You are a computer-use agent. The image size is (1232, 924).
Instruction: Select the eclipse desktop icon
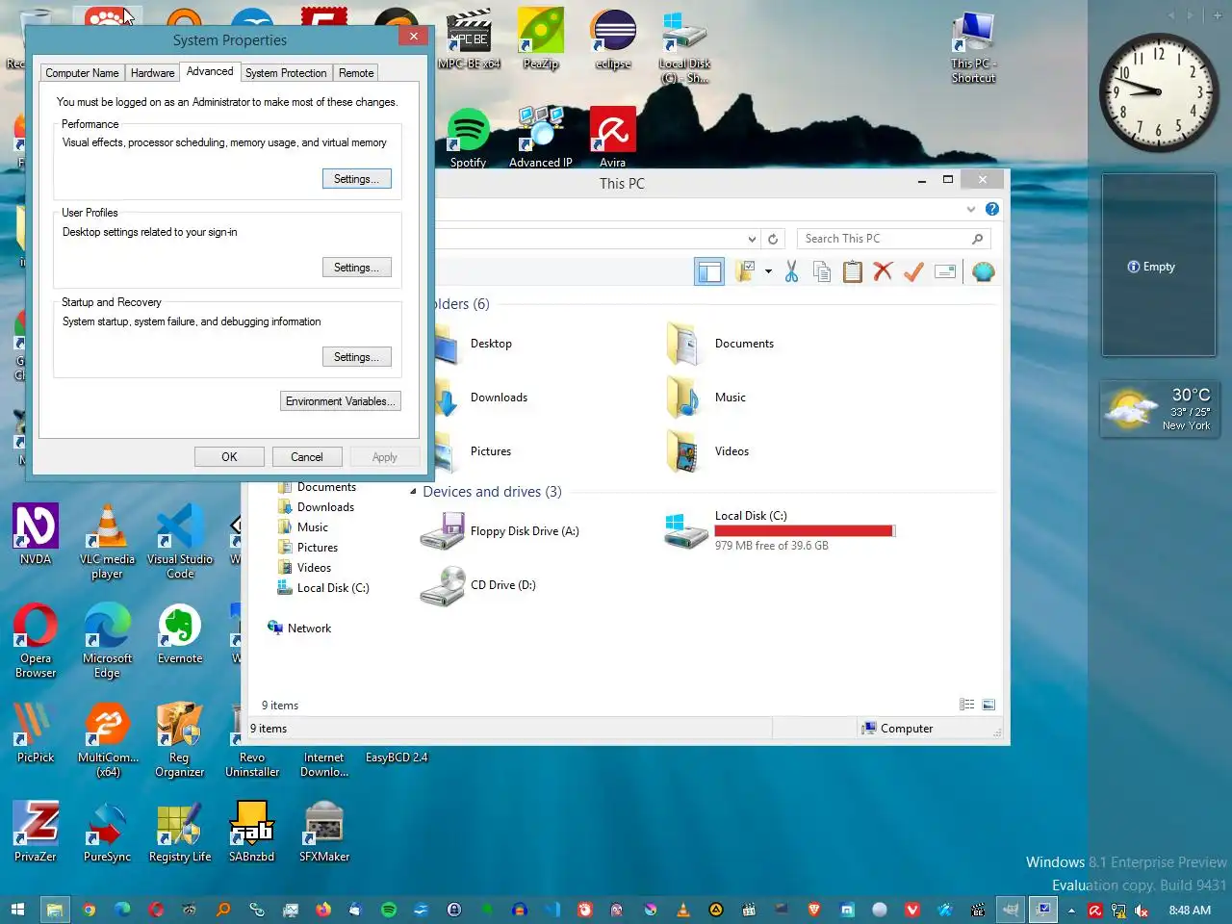pos(613,38)
